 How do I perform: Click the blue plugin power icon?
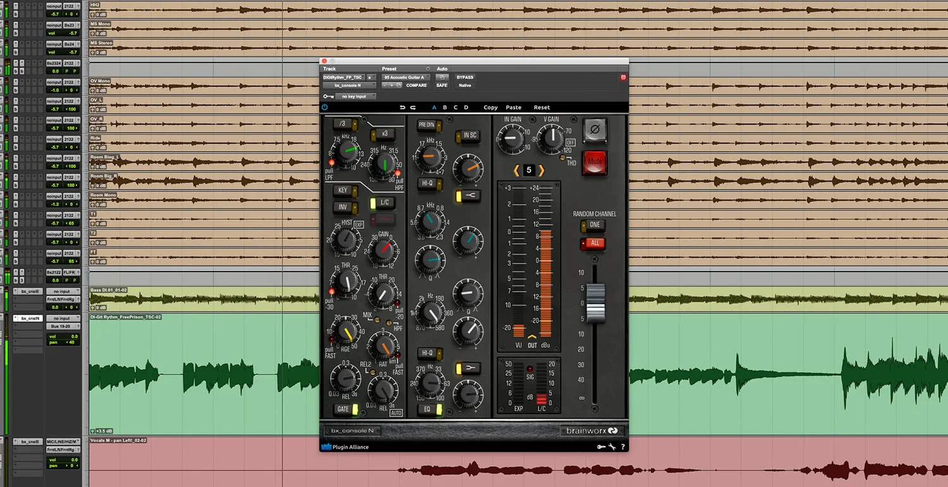(325, 107)
